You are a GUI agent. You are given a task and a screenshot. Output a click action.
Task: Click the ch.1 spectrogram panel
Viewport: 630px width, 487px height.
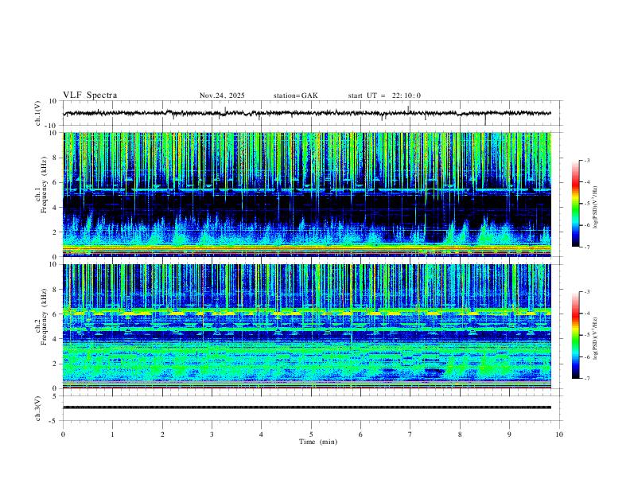coord(307,194)
